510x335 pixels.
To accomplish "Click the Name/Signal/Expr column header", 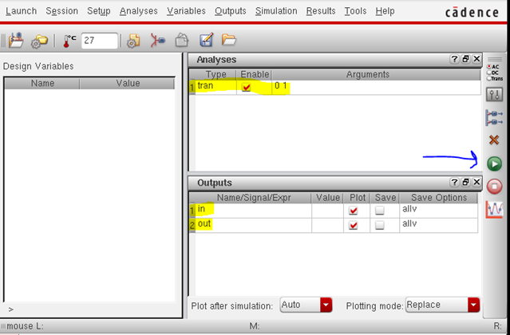I will pyautogui.click(x=253, y=198).
